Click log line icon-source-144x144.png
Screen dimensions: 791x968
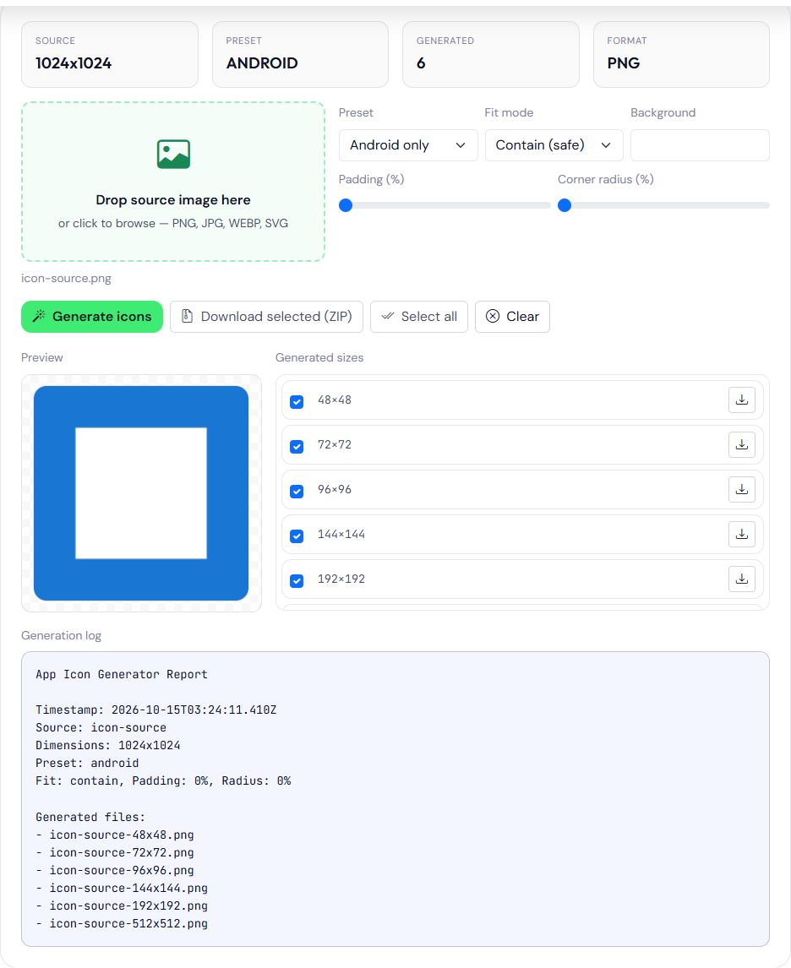[122, 888]
